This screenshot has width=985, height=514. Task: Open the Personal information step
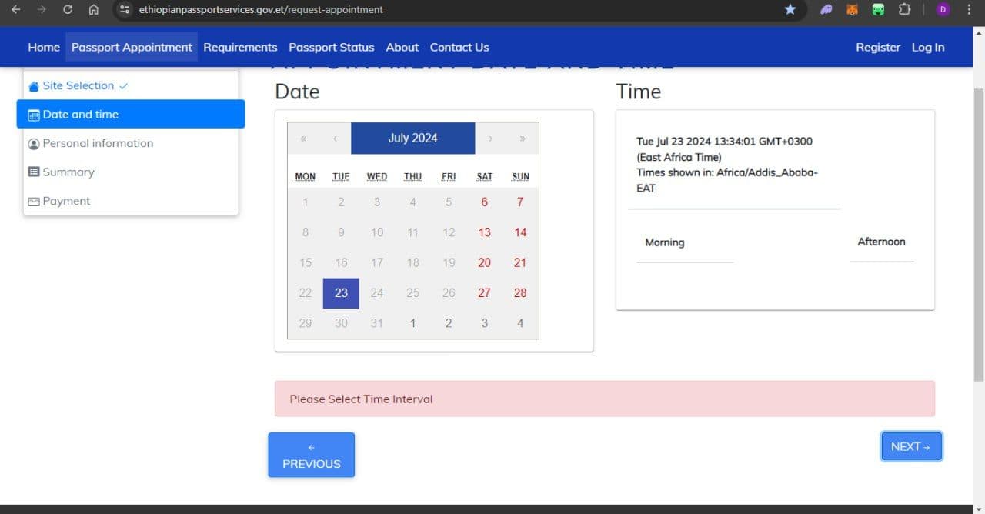tap(131, 143)
